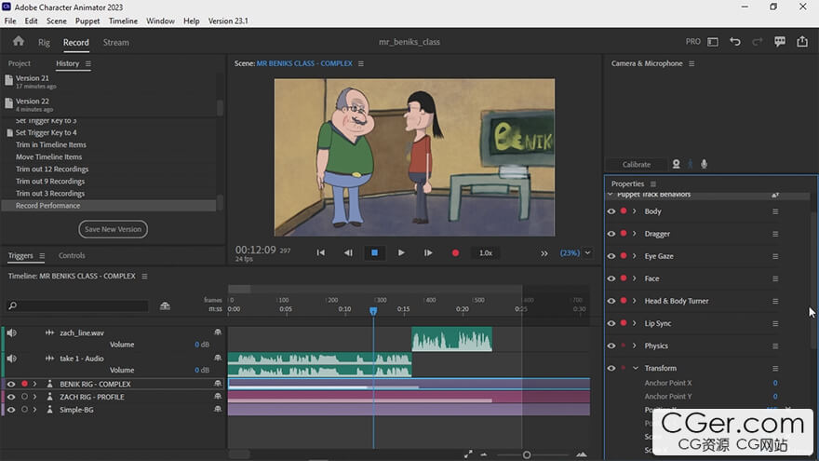Open the File menu
The height and width of the screenshot is (461, 819).
10,20
